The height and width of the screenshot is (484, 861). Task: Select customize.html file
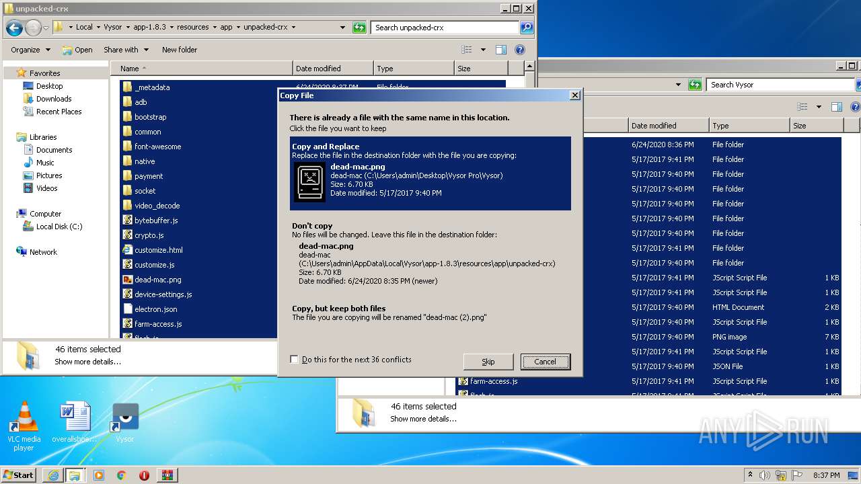tap(158, 250)
